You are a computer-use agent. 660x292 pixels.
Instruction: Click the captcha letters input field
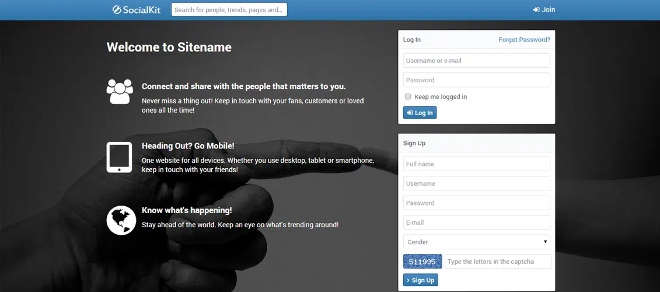click(498, 262)
